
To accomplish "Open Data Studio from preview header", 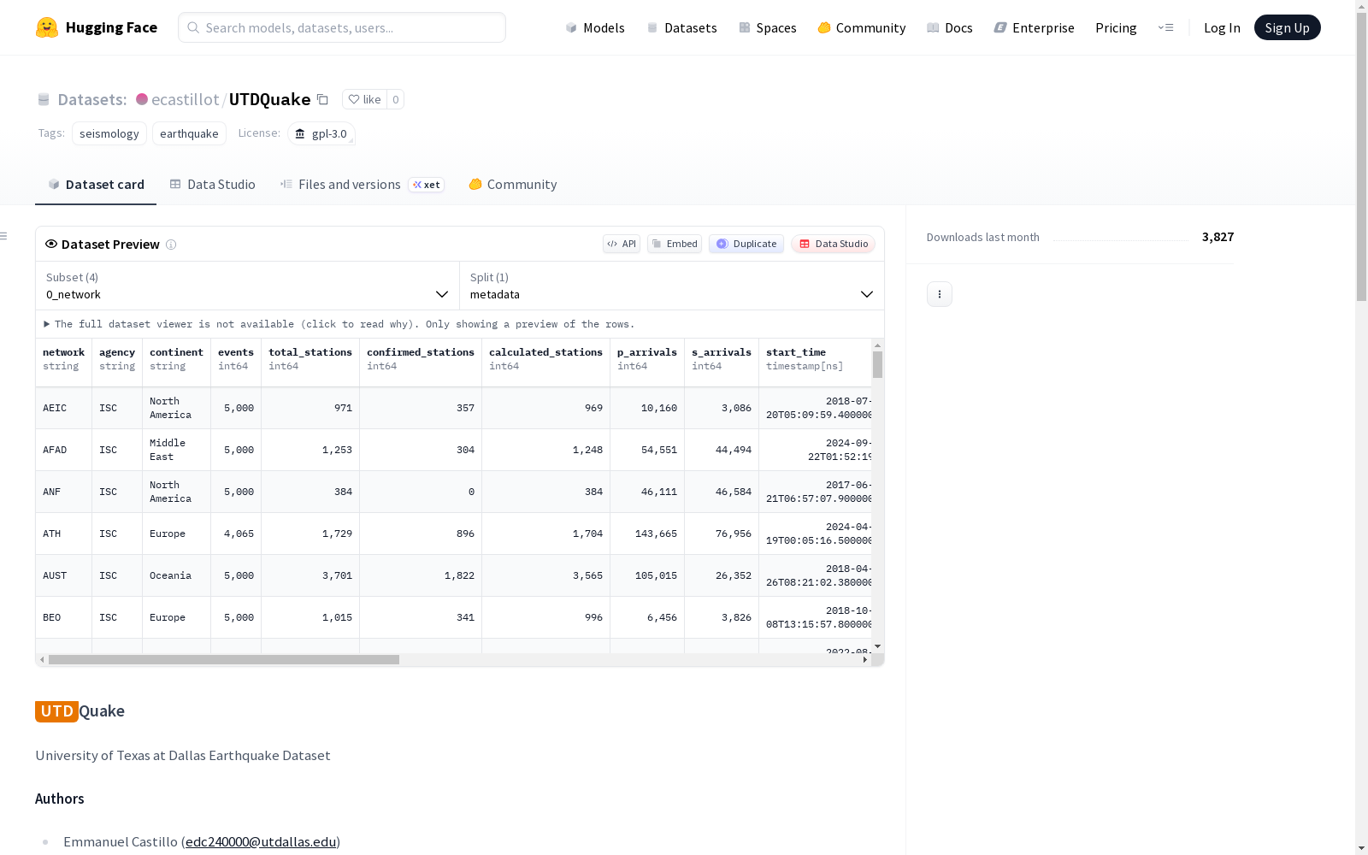I will tap(834, 244).
